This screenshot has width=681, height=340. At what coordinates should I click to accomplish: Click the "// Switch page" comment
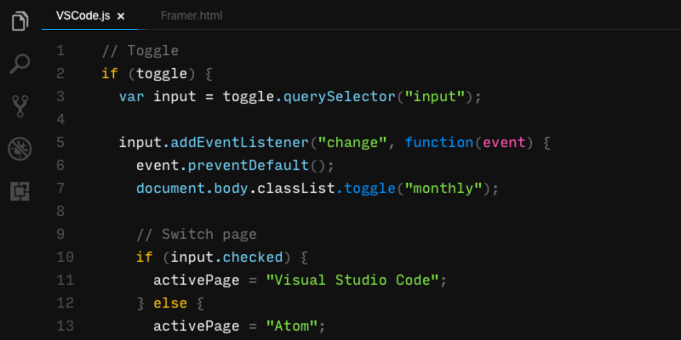[196, 234]
